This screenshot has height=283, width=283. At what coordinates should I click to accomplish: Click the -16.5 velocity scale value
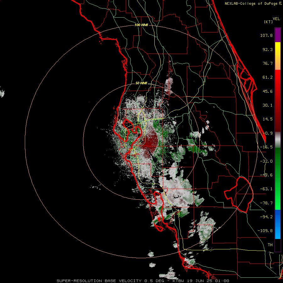coord(266,147)
